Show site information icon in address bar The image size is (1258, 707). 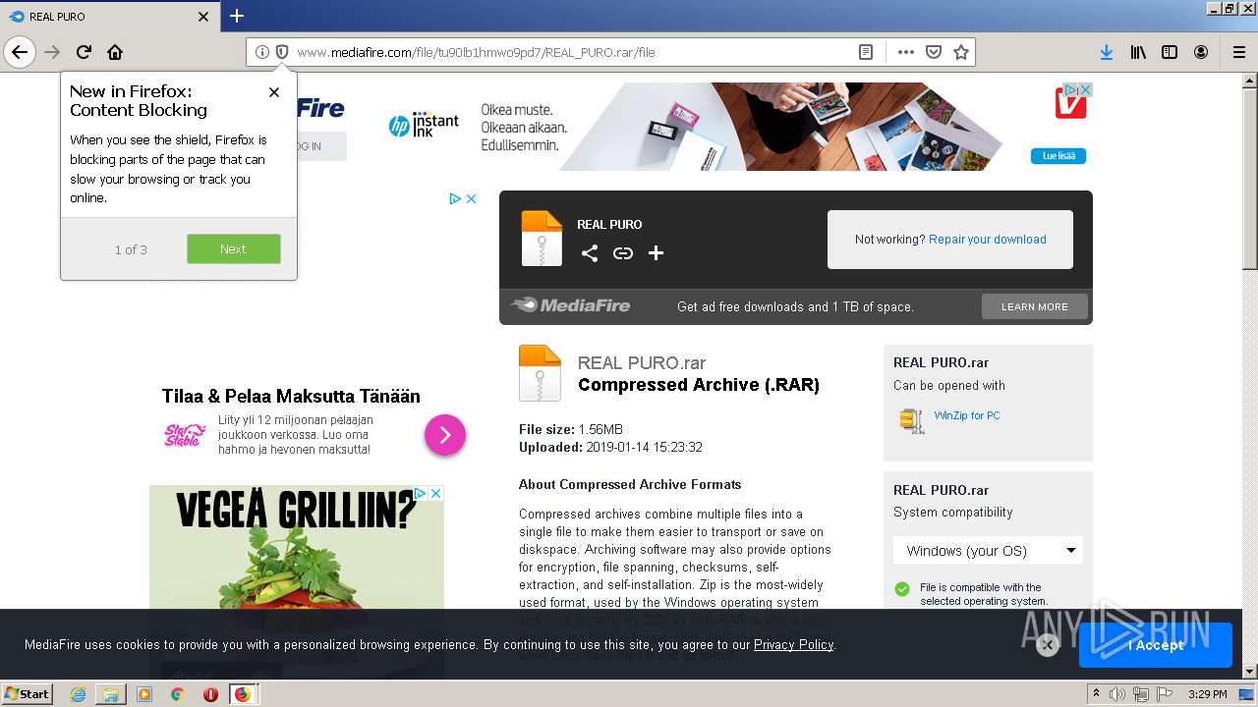[x=262, y=52]
